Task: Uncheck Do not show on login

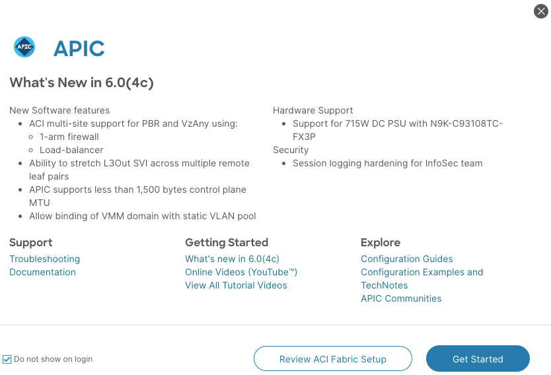Action: 7,359
